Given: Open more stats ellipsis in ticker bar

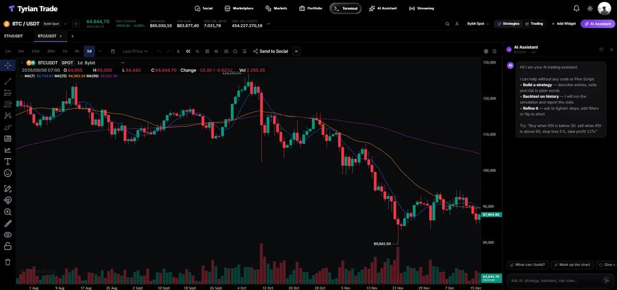Looking at the screenshot, I should pos(268,24).
